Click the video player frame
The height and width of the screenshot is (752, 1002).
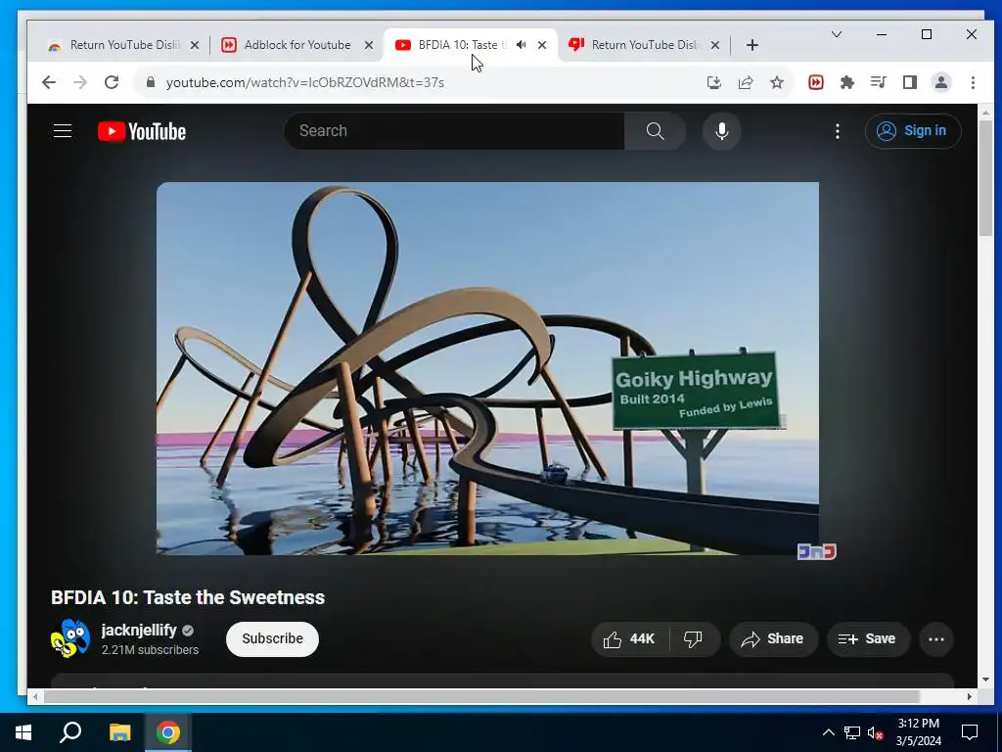coord(487,368)
